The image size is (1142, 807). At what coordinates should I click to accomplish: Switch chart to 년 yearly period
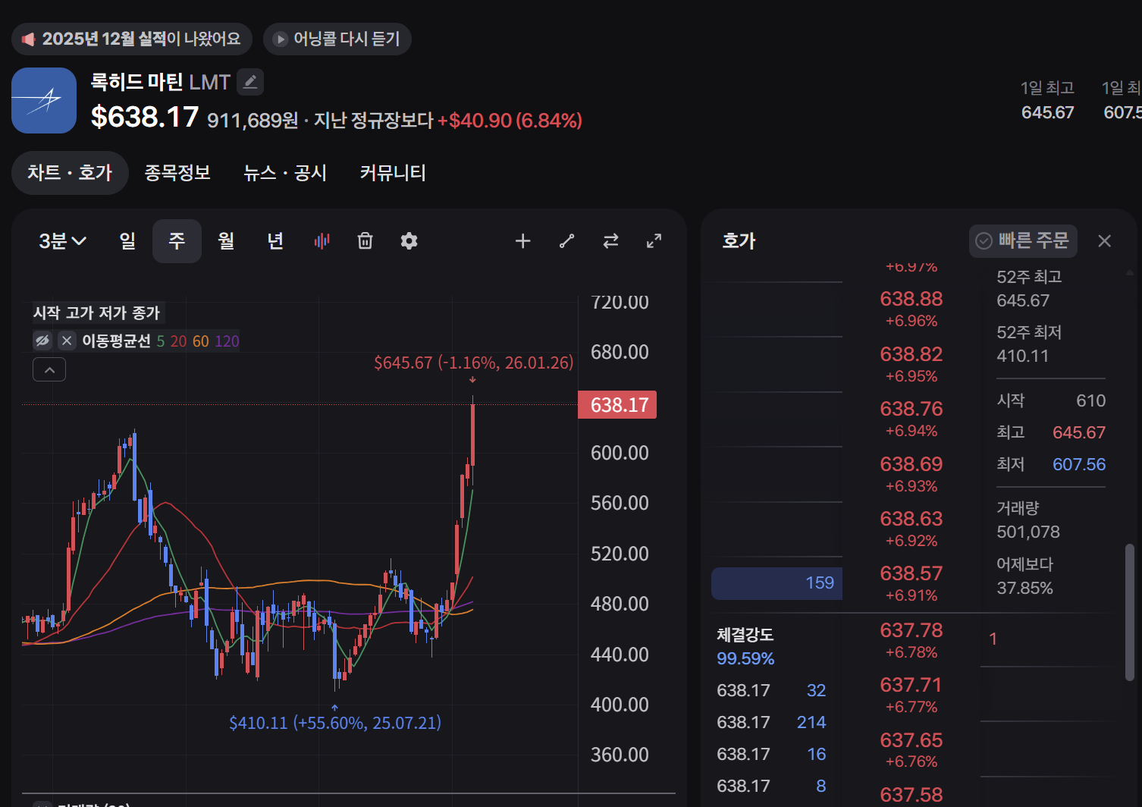275,241
